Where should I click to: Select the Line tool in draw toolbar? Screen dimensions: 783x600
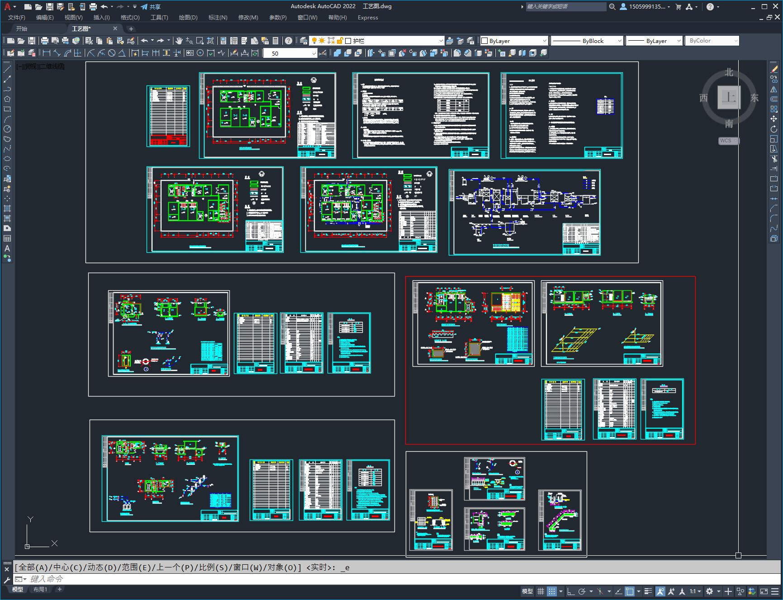click(7, 69)
